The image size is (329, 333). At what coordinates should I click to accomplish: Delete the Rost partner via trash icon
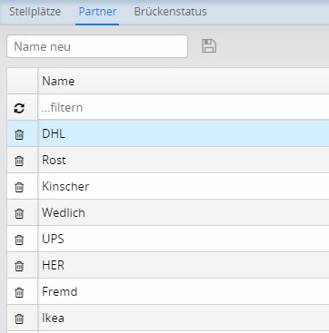(x=19, y=161)
